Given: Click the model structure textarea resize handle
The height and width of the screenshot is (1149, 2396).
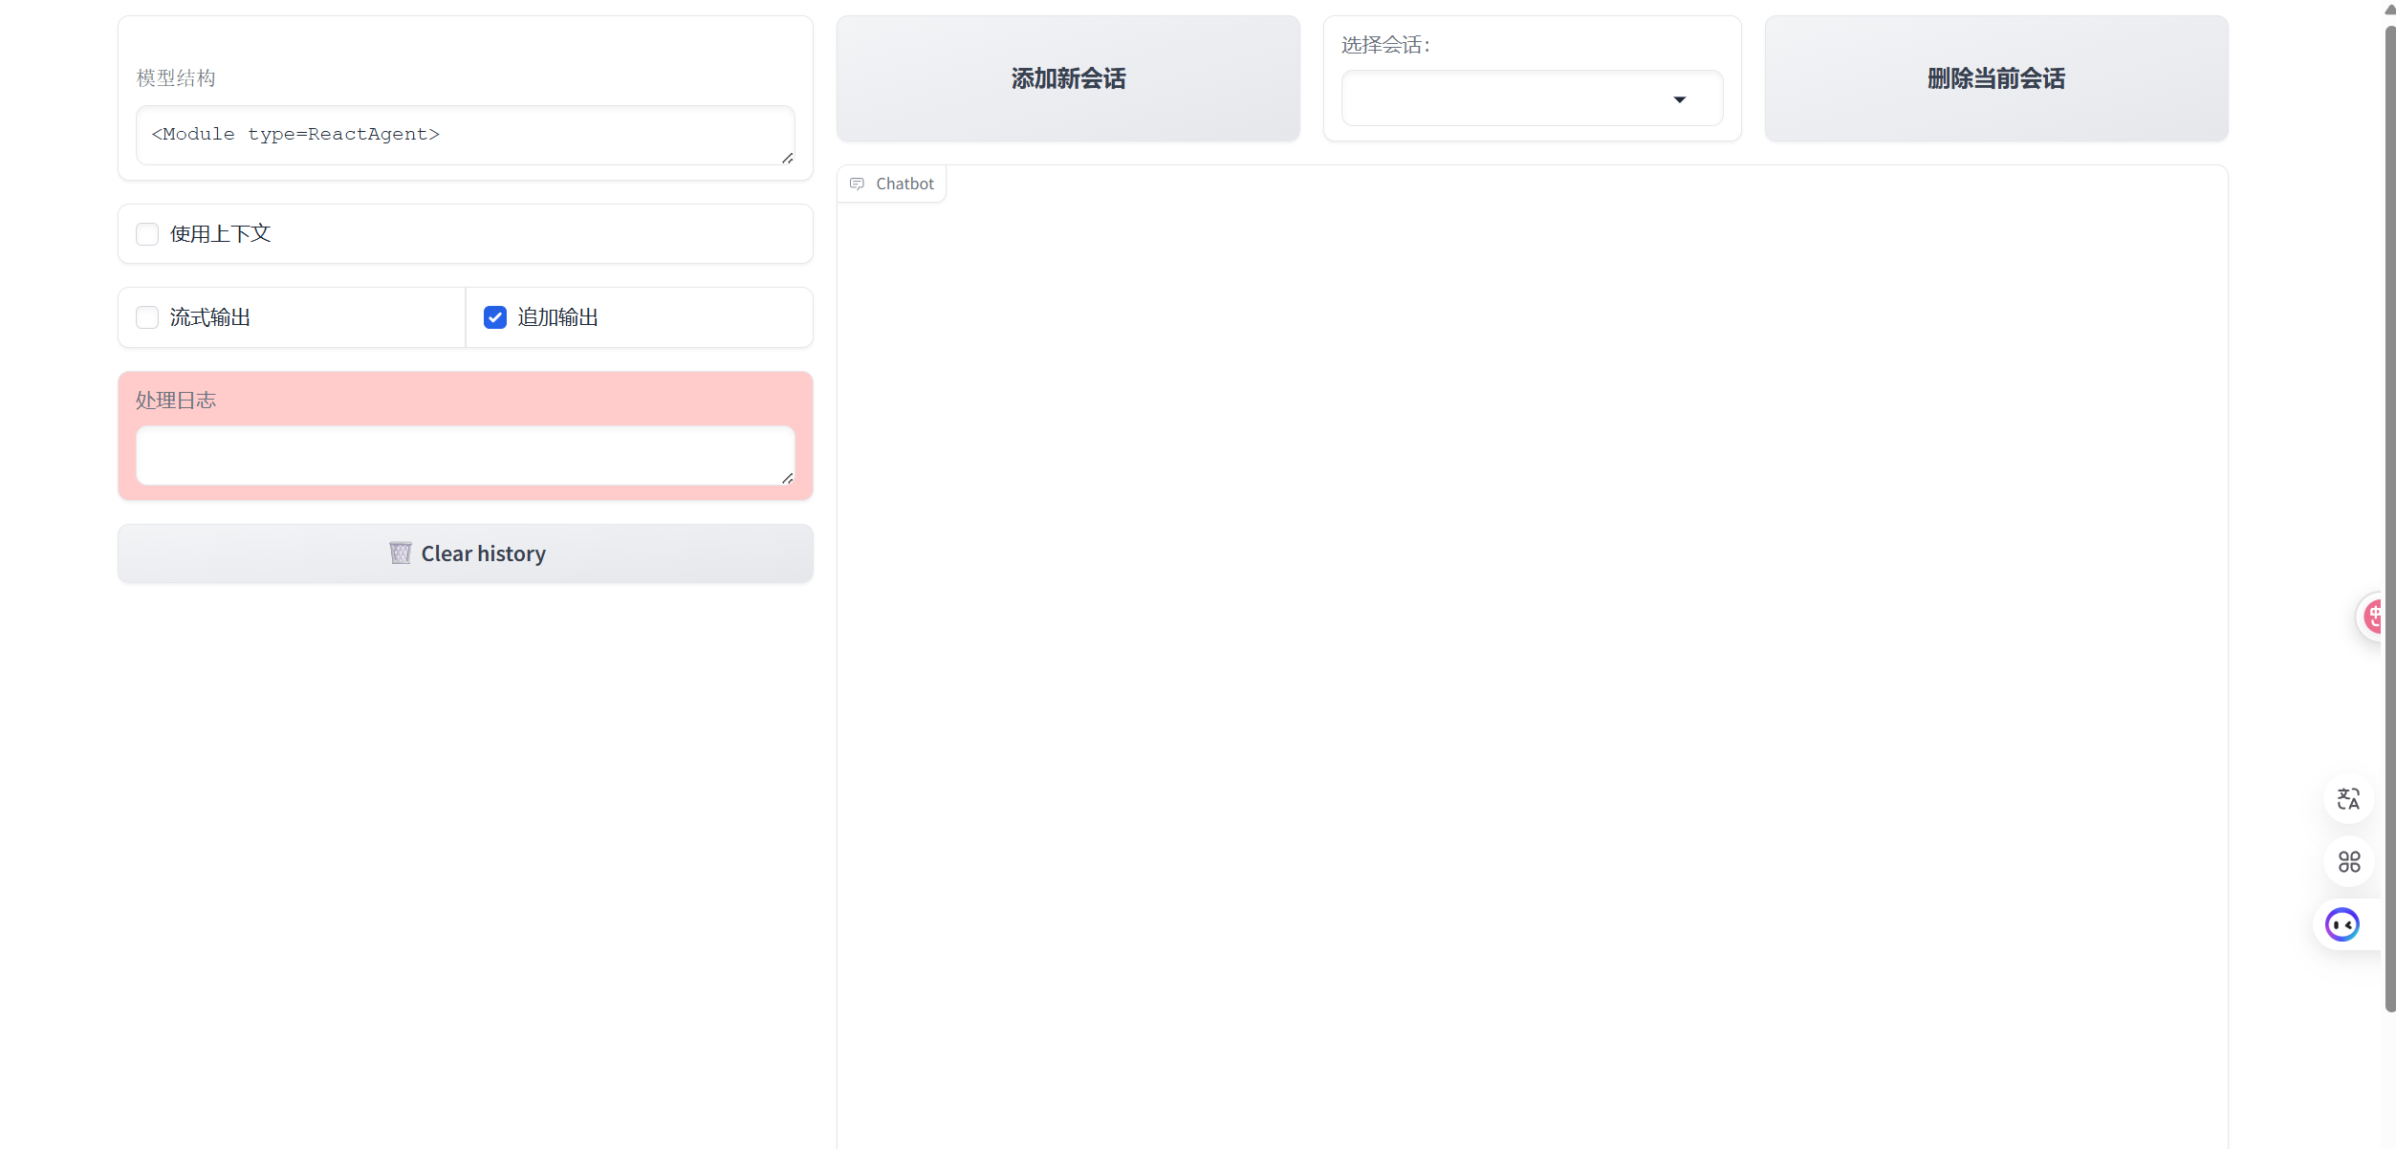Looking at the screenshot, I should (788, 158).
